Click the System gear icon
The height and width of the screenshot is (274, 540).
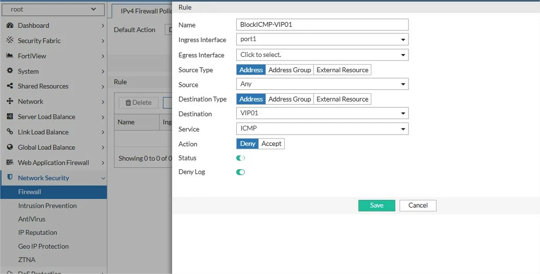pyautogui.click(x=10, y=71)
